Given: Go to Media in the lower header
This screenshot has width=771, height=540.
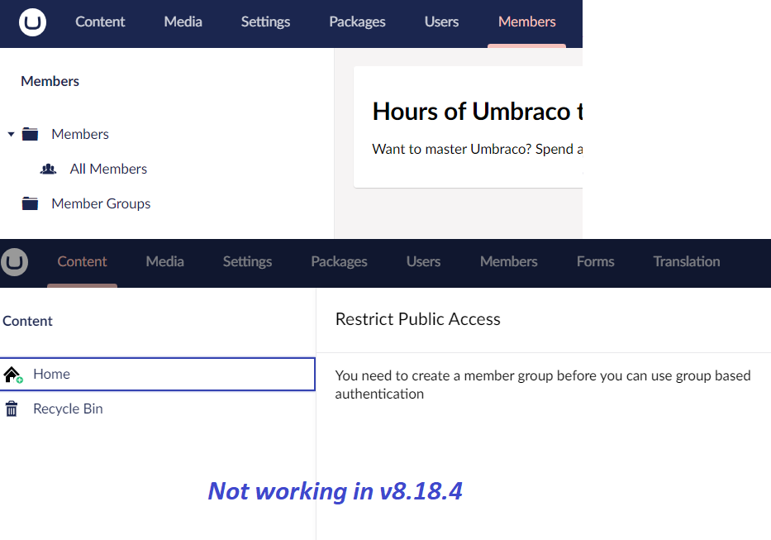Looking at the screenshot, I should (x=164, y=261).
